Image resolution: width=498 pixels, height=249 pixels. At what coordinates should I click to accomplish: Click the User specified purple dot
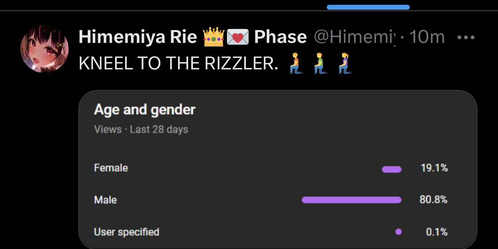point(398,231)
